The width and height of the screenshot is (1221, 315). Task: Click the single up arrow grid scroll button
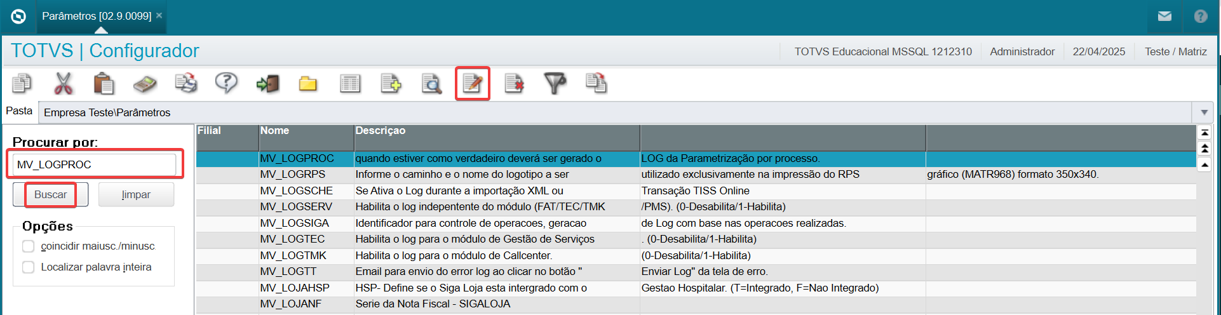coord(1204,164)
